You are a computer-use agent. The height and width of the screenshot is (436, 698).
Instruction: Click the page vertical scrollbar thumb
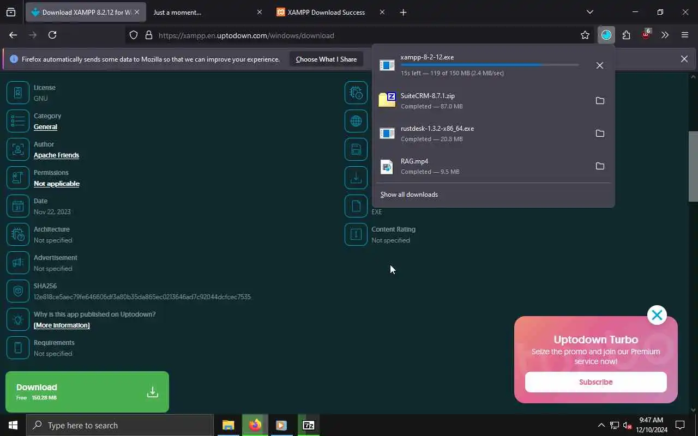click(x=693, y=166)
